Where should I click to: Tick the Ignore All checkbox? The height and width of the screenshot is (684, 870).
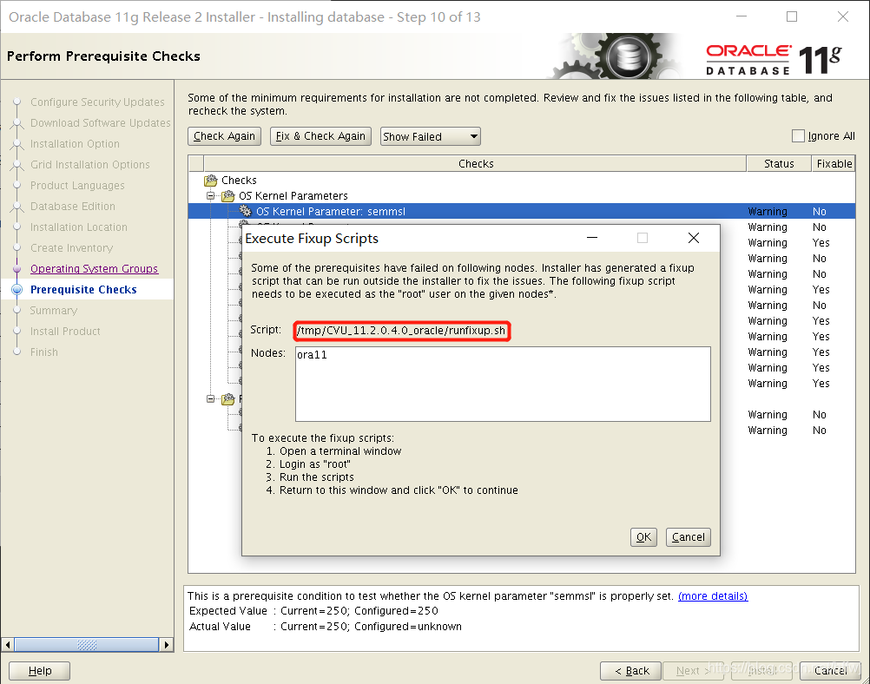point(798,136)
